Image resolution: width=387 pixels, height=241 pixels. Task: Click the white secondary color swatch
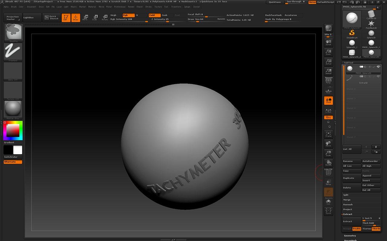[18, 150]
